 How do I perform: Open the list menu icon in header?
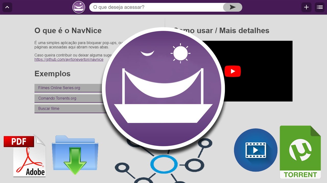[x=320, y=7]
